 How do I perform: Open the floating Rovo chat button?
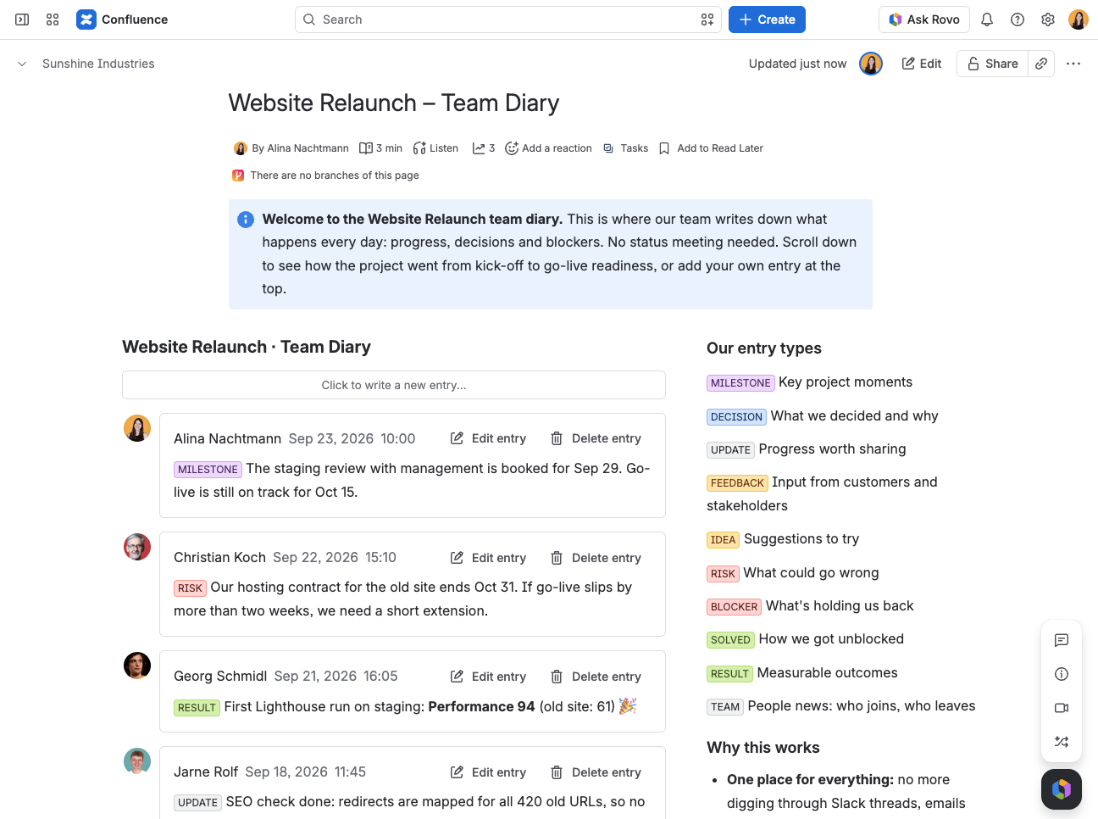click(x=1062, y=789)
